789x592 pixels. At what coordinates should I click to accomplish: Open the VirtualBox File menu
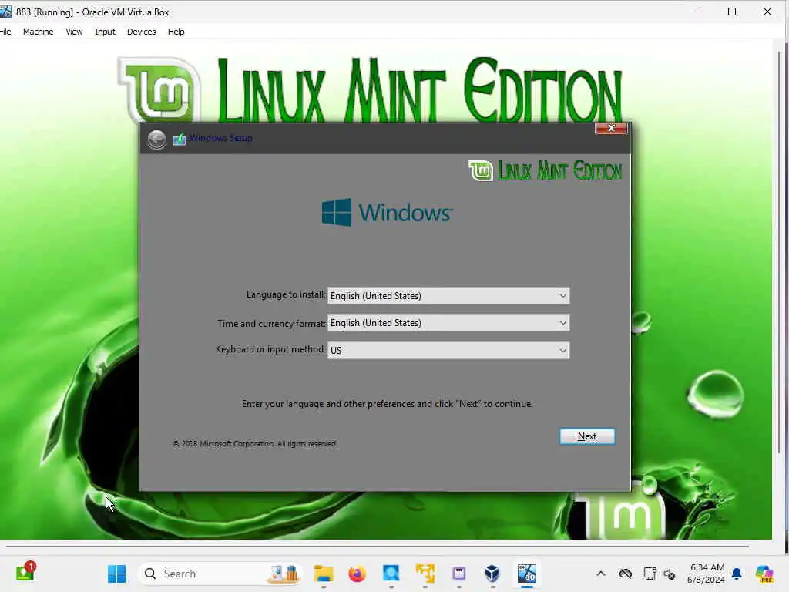[x=5, y=31]
